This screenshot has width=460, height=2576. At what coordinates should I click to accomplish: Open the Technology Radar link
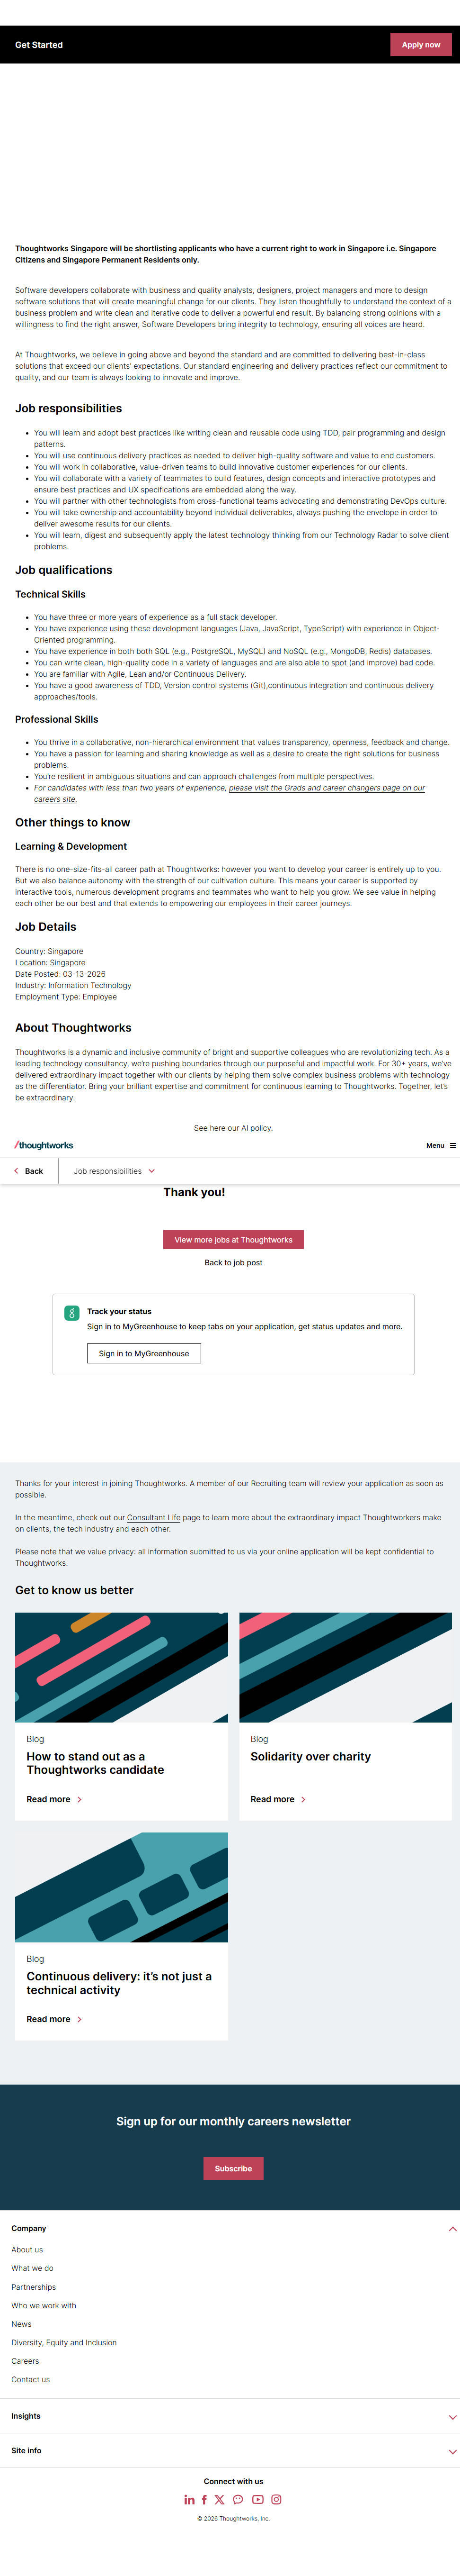pyautogui.click(x=365, y=536)
